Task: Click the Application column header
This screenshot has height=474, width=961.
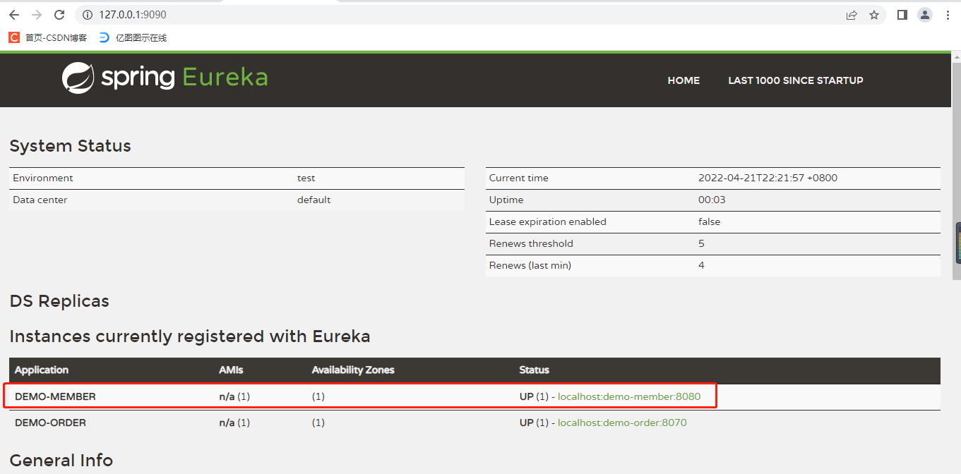Action: point(42,370)
